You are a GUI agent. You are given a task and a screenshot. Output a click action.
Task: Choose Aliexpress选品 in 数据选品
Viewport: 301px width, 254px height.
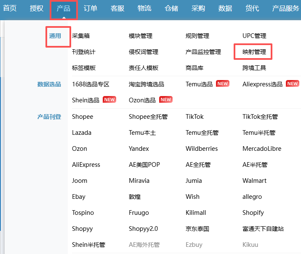coord(262,84)
